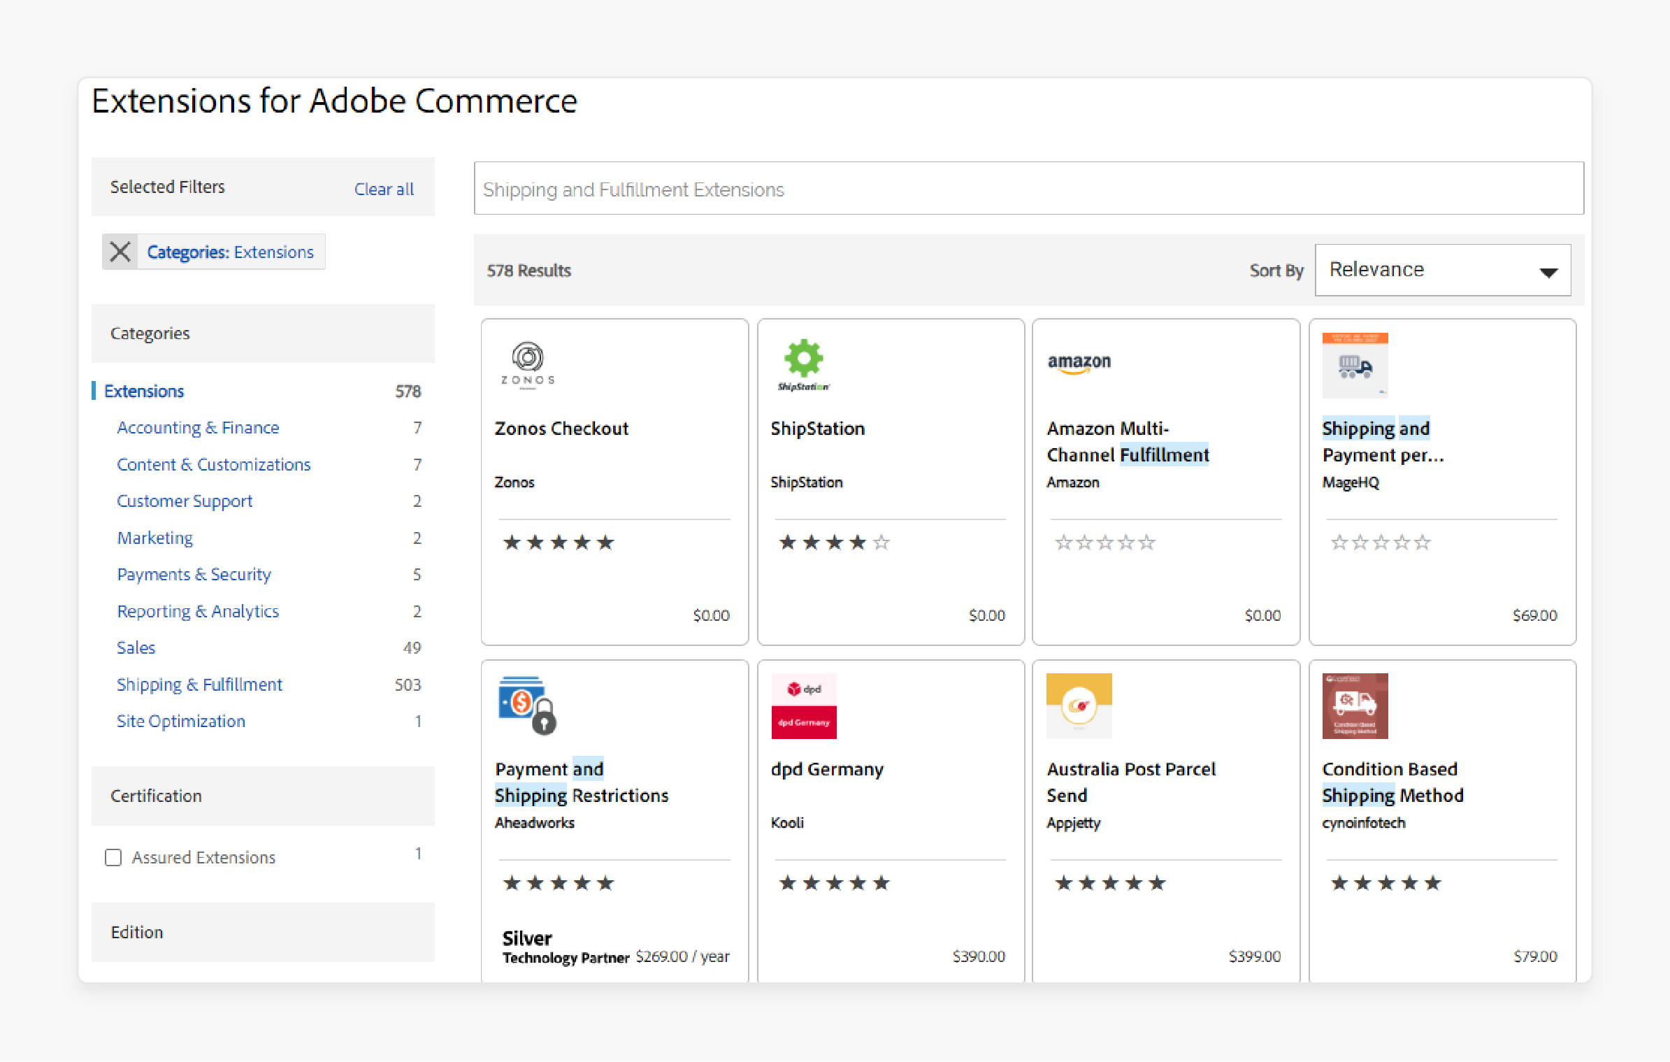Open the ShipStation extension title
This screenshot has width=1670, height=1062.
(817, 429)
